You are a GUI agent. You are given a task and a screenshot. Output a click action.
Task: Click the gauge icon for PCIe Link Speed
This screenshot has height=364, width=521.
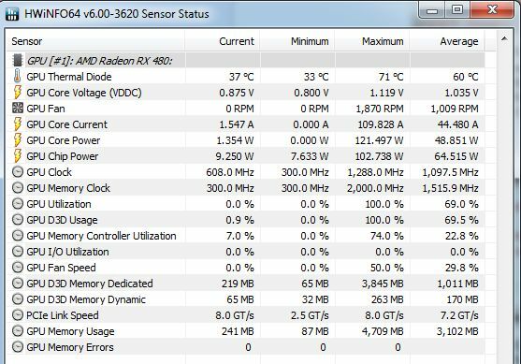pyautogui.click(x=17, y=315)
